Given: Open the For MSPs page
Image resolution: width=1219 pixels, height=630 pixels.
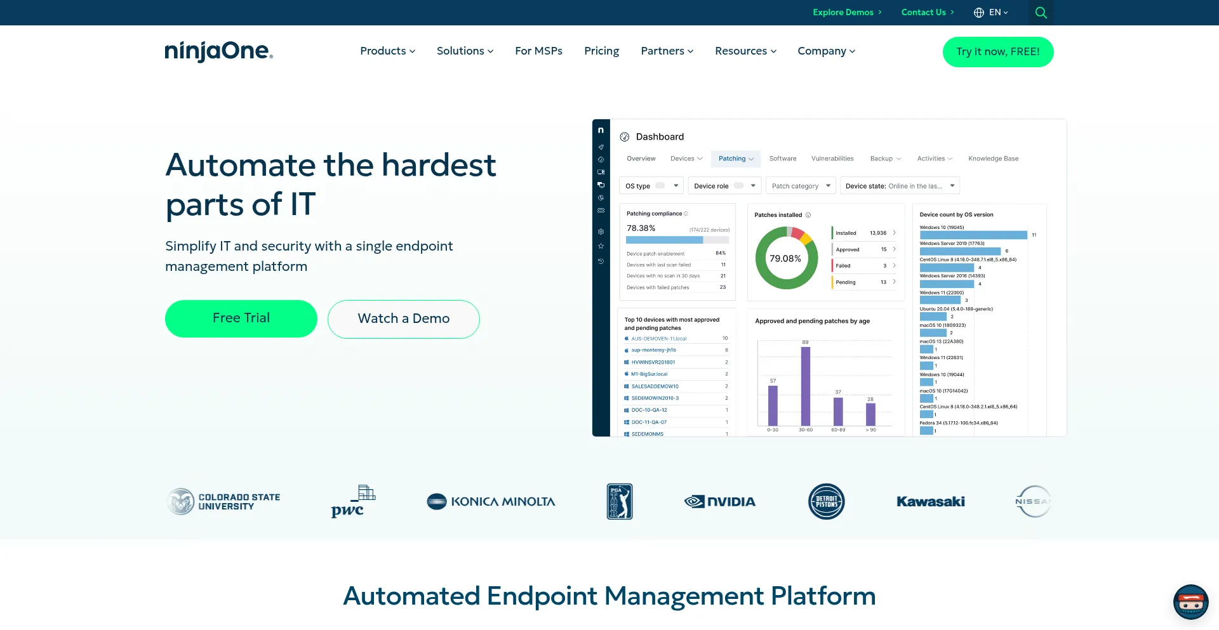Looking at the screenshot, I should pyautogui.click(x=538, y=51).
